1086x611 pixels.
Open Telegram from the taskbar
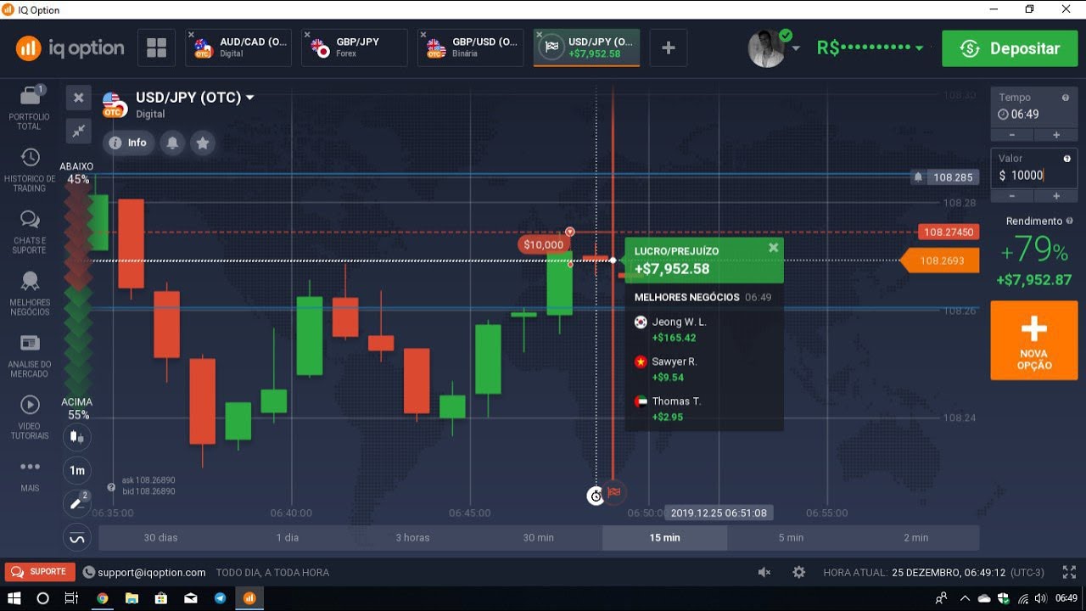click(x=220, y=598)
